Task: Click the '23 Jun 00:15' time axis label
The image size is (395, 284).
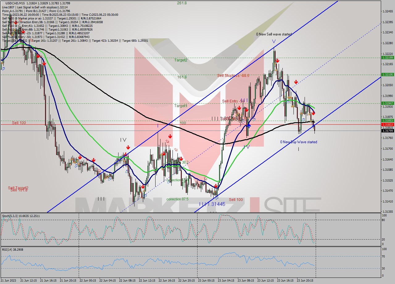Action: pos(207,281)
